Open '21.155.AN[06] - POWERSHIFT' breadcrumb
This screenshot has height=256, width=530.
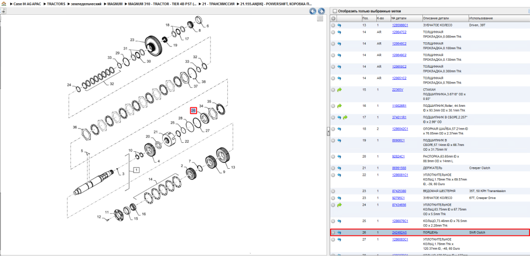276,3
